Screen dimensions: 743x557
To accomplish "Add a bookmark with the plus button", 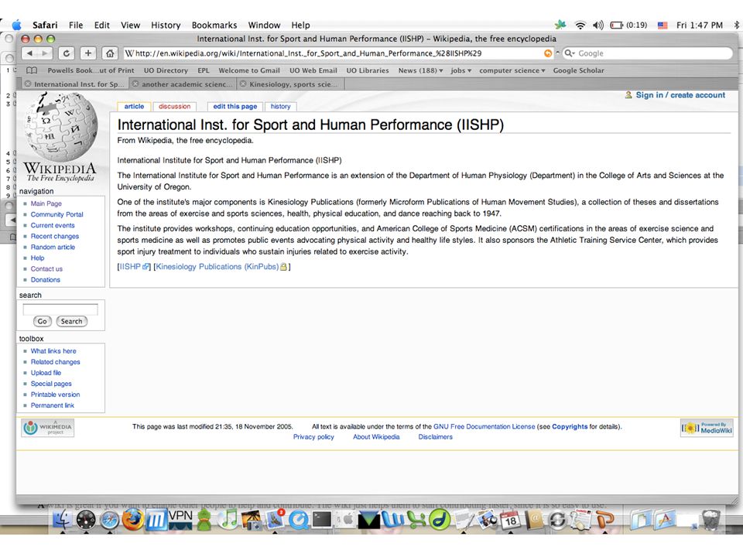I will pyautogui.click(x=87, y=53).
